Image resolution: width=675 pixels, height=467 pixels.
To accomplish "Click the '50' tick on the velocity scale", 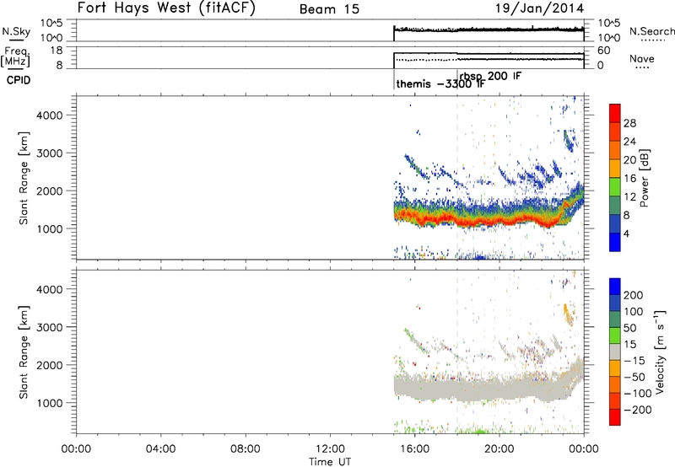I will pos(629,328).
